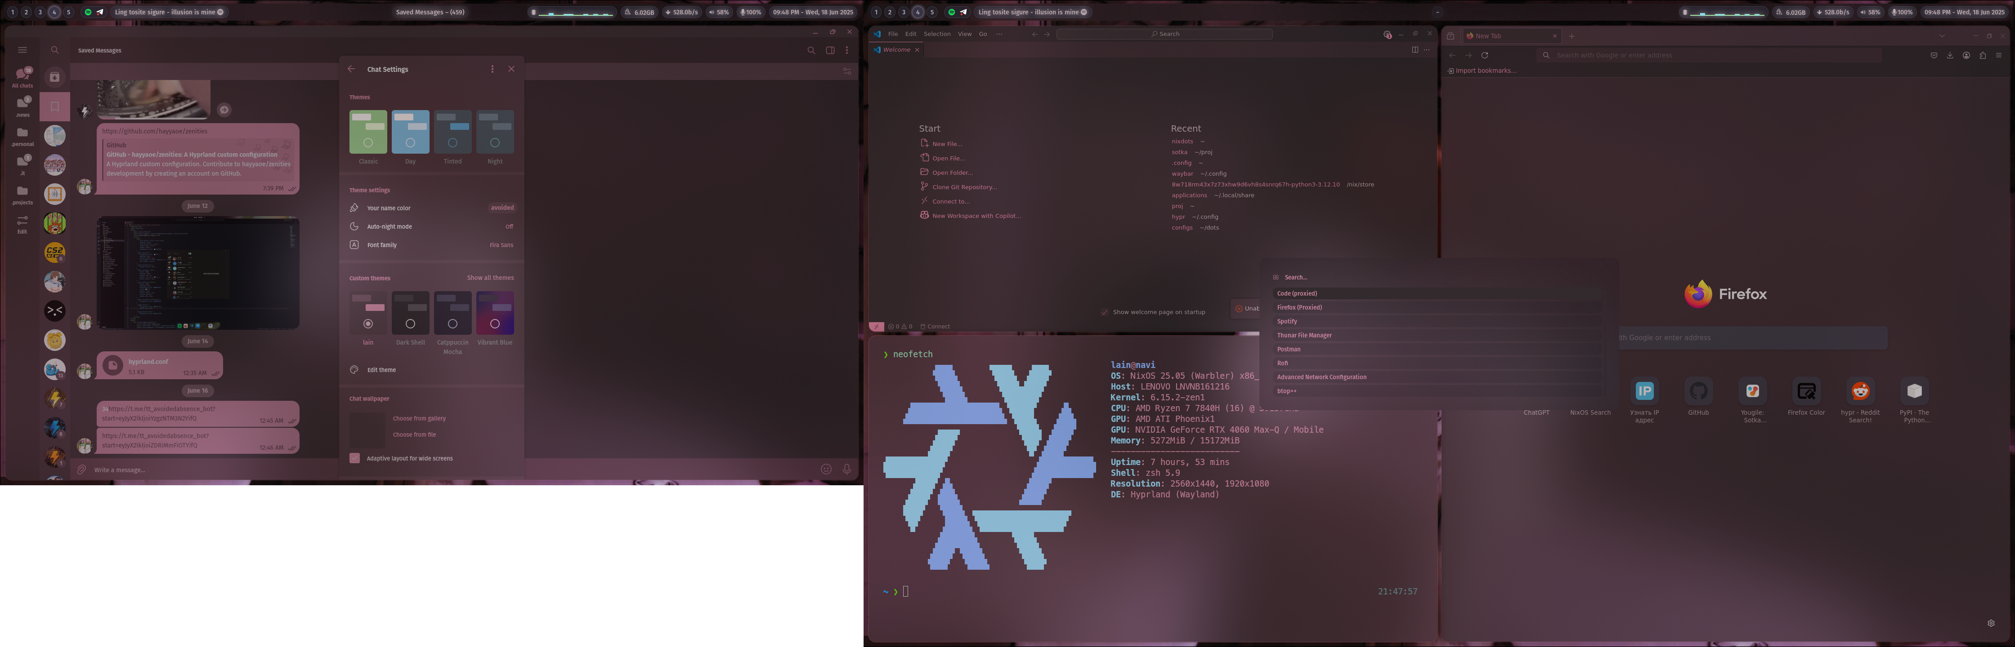Open the Selection menu in VS Code
2015x647 pixels.
(937, 35)
